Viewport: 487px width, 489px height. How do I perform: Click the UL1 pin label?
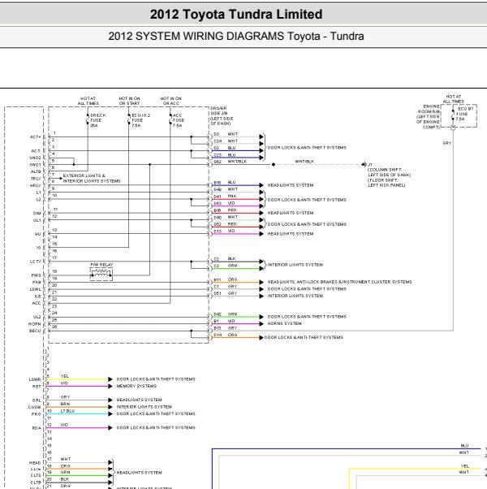(37, 220)
